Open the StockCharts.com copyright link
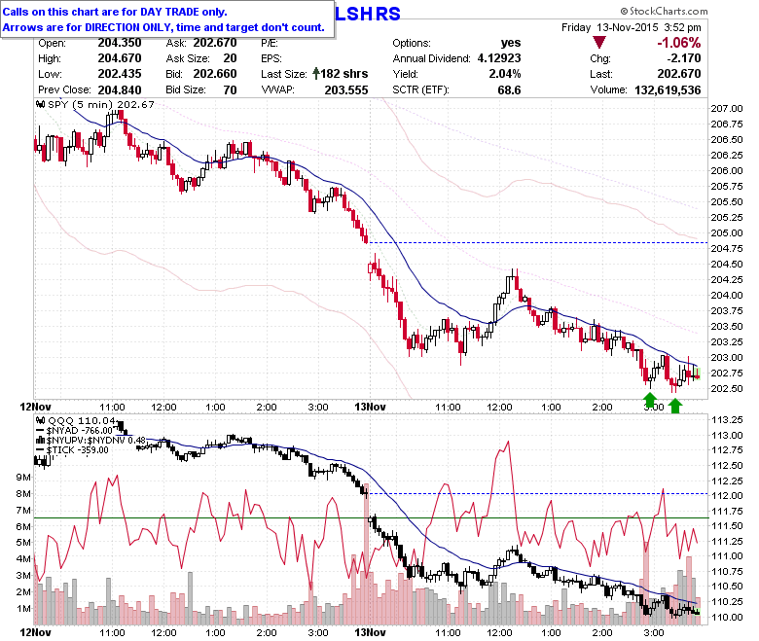This screenshot has width=759, height=641. 664,11
